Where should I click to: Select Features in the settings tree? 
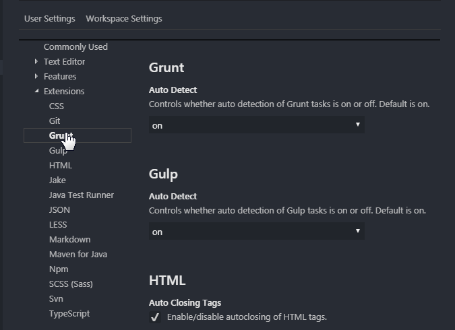(60, 76)
